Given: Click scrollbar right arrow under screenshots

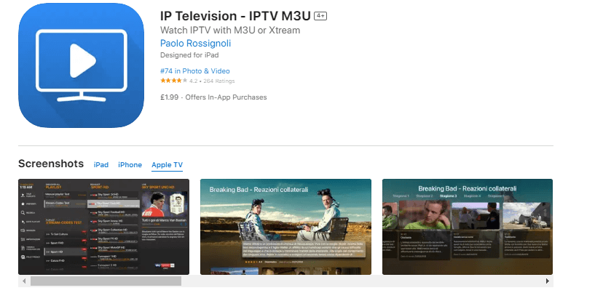Looking at the screenshot, I should (x=548, y=281).
